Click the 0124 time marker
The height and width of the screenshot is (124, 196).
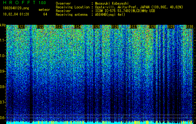click(x=77, y=27)
